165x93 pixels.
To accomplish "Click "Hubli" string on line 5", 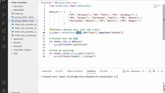I will 112,18.
